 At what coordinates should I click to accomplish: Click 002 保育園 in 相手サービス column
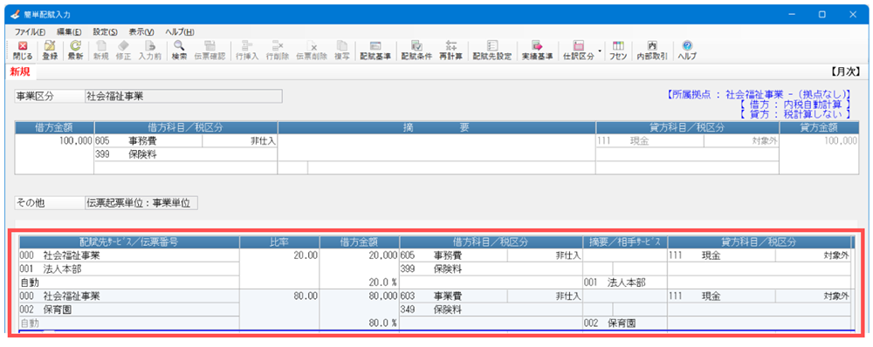point(625,323)
